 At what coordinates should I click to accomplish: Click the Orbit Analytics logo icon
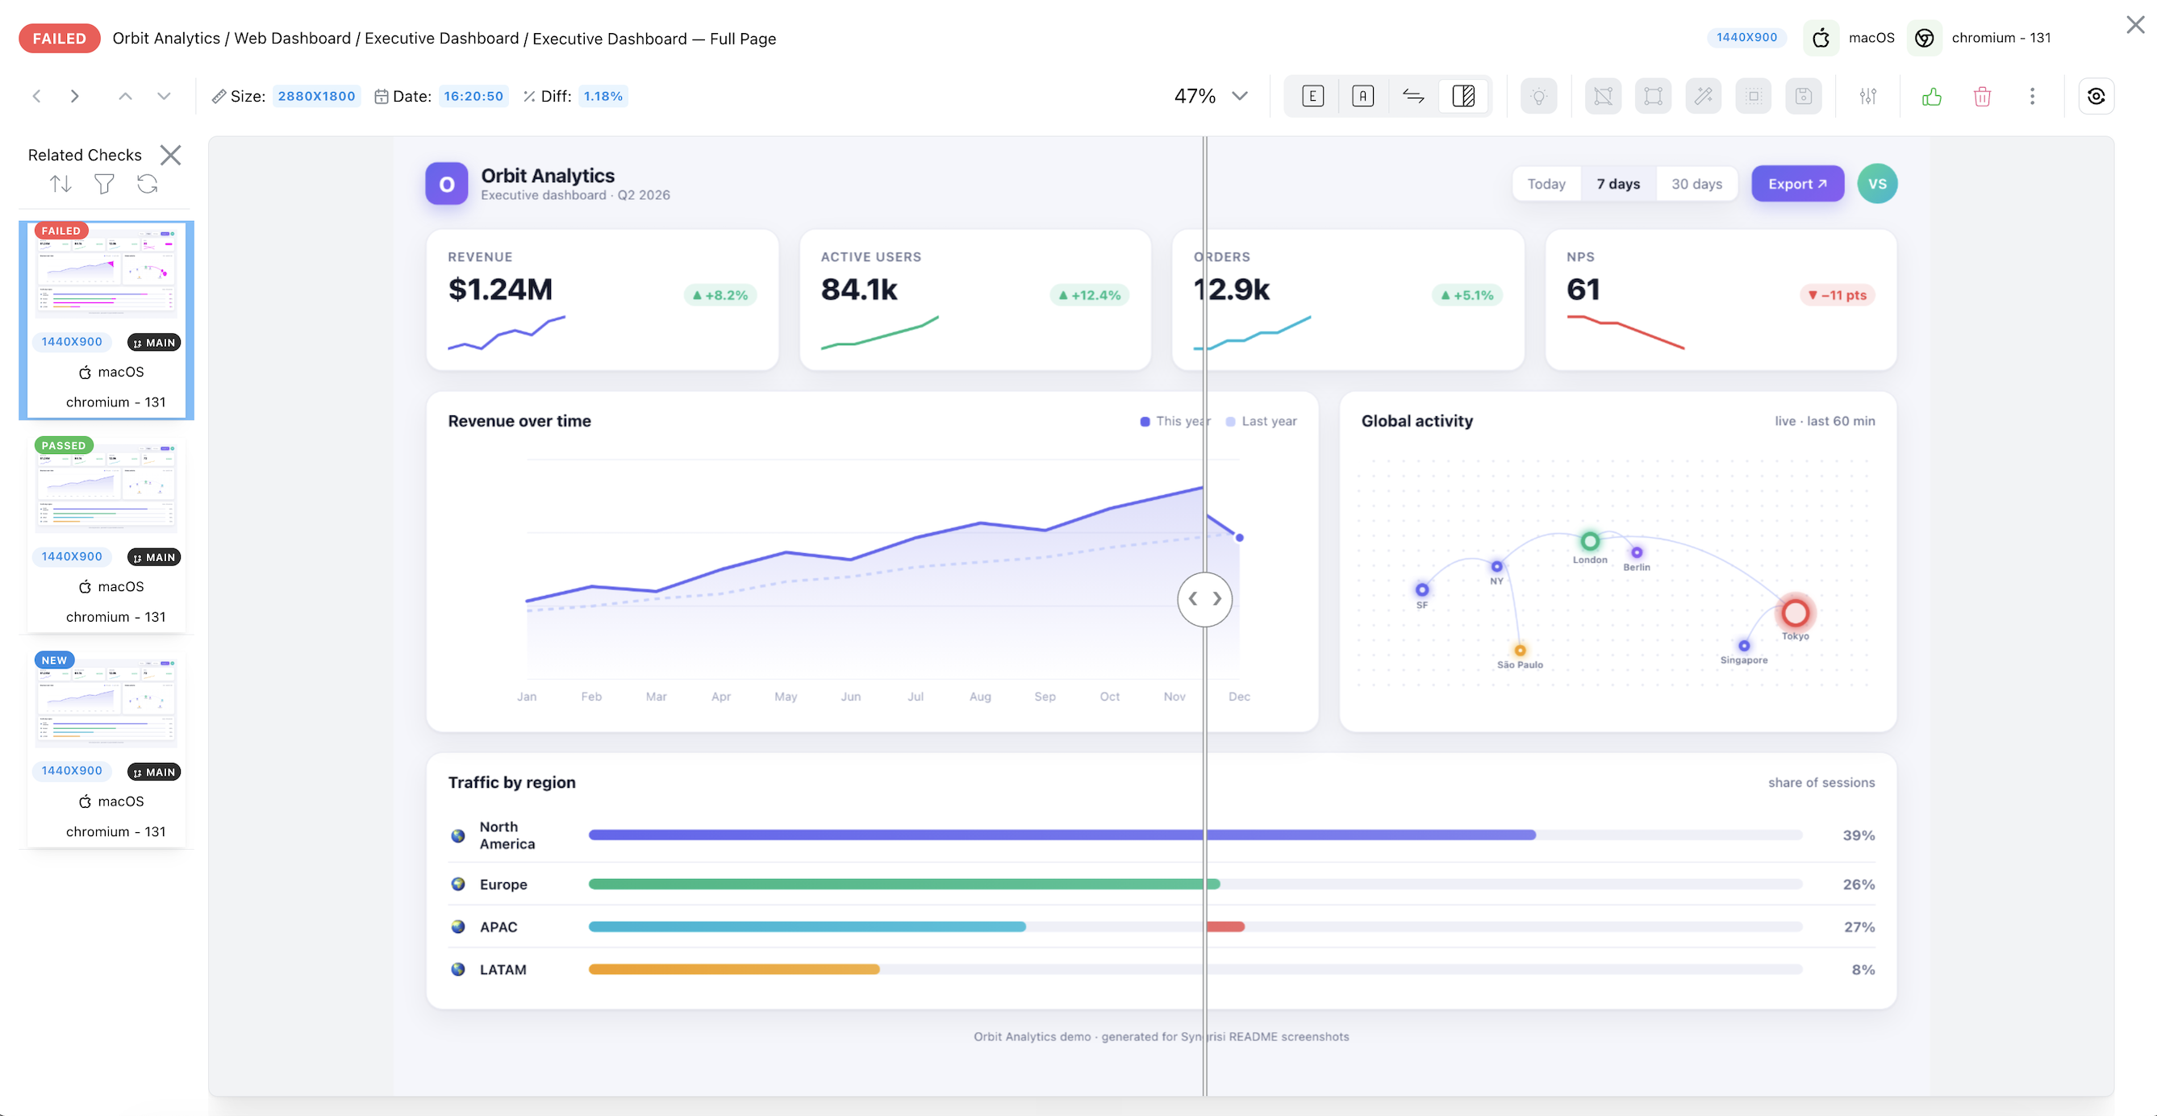click(446, 184)
